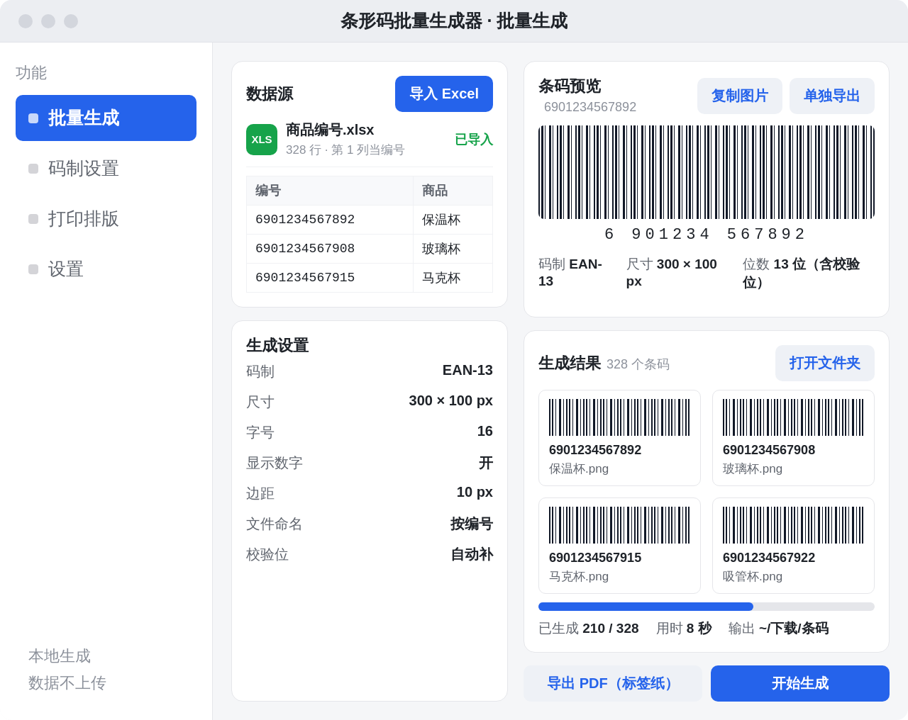Viewport: 908px width, 720px height.
Task: Click the 已导入 status label
Action: coord(474,140)
